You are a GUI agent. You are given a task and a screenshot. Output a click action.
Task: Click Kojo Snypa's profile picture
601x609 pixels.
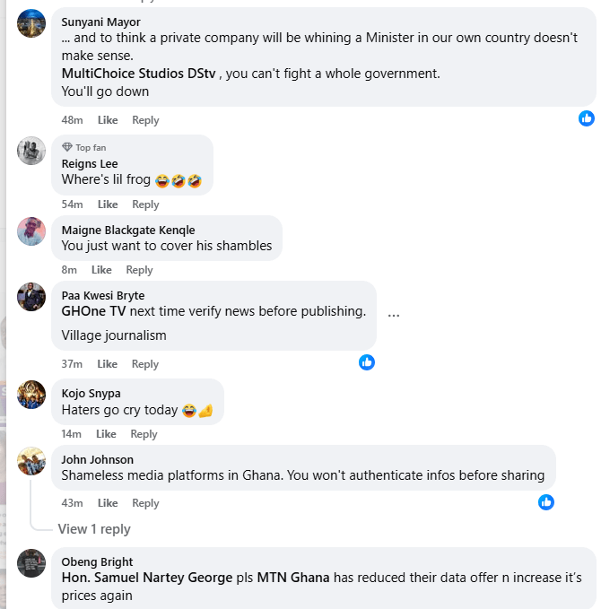[x=31, y=395]
